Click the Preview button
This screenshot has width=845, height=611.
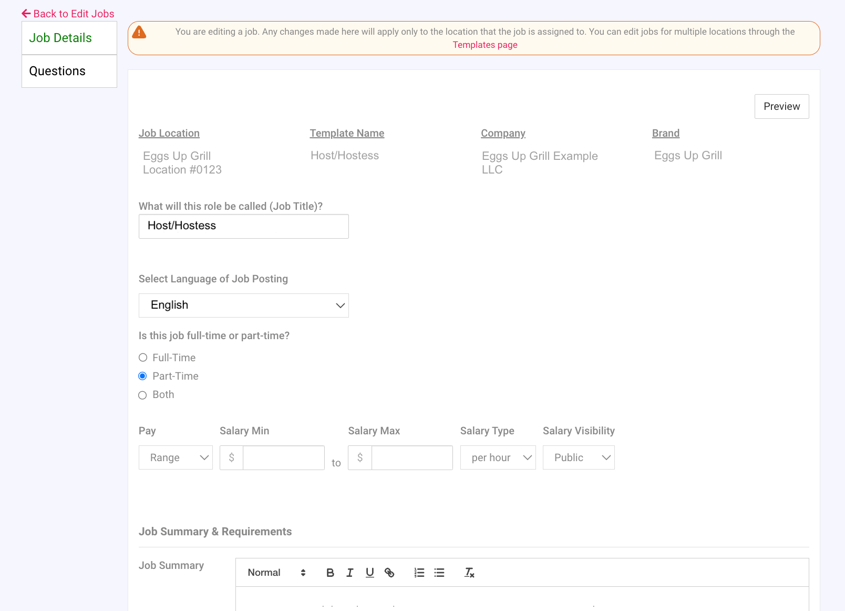pyautogui.click(x=781, y=106)
